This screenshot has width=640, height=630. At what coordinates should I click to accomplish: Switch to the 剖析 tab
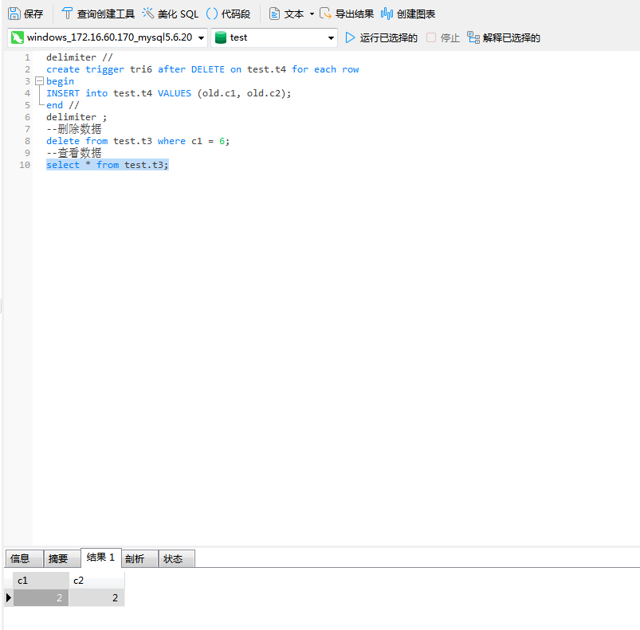[135, 559]
